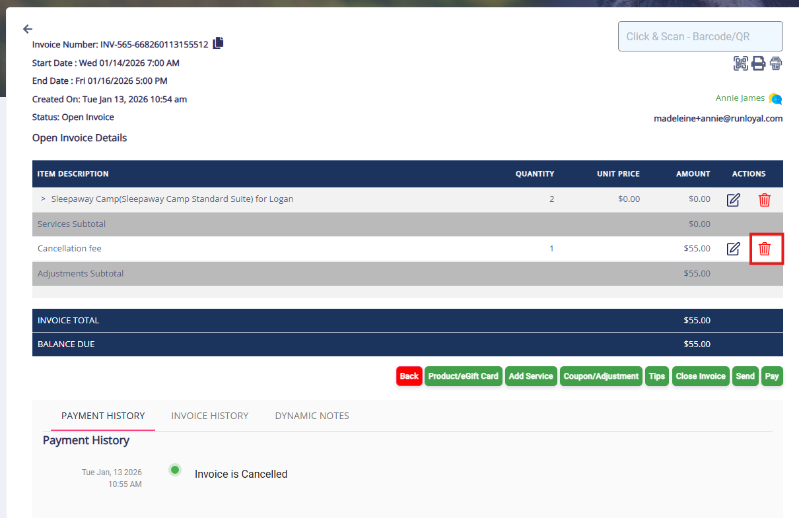Click the red Back button
Screen dimensions: 799x518
coord(409,376)
